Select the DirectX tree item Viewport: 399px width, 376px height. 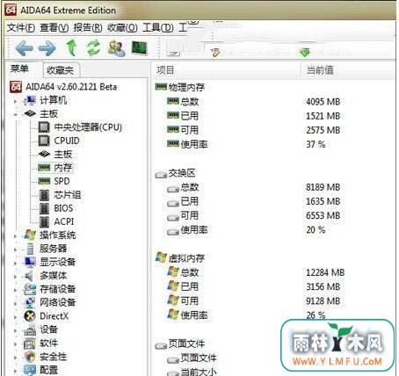coord(47,316)
